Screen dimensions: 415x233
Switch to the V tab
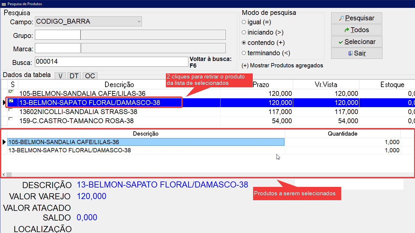[x=60, y=76]
